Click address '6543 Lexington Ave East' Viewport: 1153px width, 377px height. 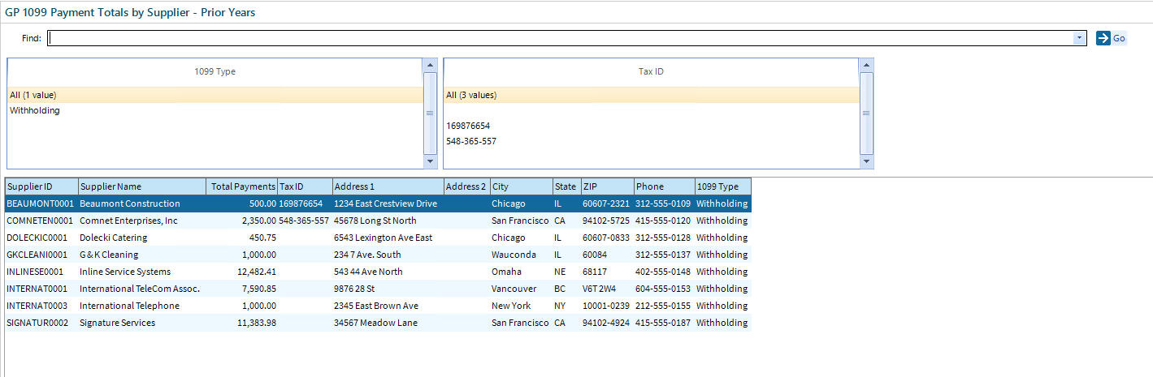(x=388, y=238)
